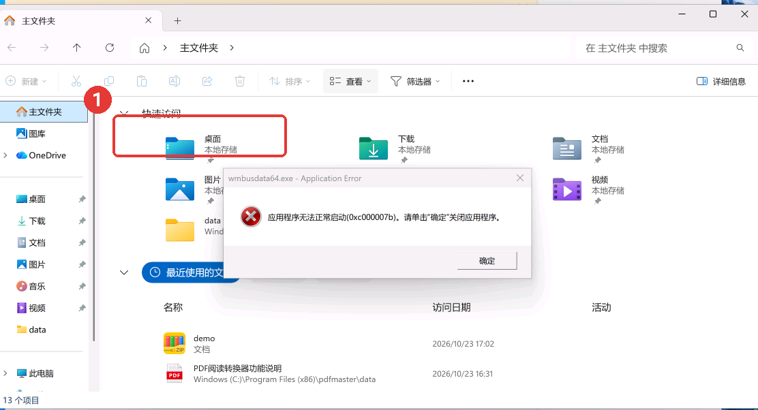Sort by the 访问日期 column header
Viewport: 758px width, 410px height.
[x=451, y=307]
